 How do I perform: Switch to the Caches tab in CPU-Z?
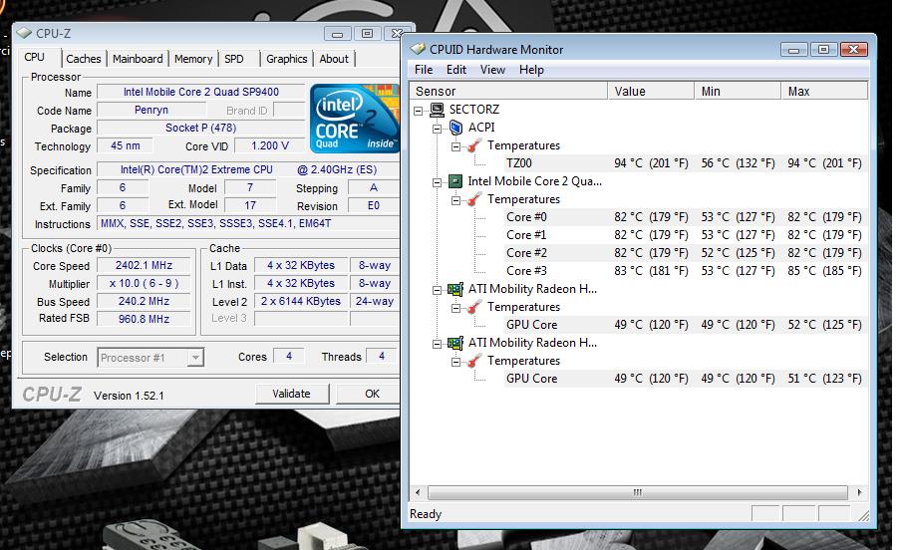click(84, 59)
